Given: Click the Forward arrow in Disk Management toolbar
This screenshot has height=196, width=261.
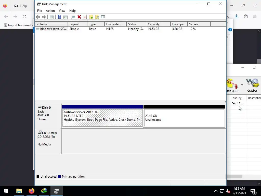Looking at the screenshot, I should coord(44,17).
